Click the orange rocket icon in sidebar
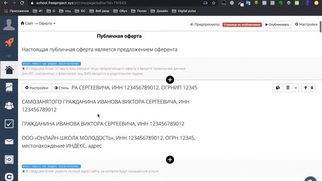This screenshot has height=181, width=322. point(9,42)
